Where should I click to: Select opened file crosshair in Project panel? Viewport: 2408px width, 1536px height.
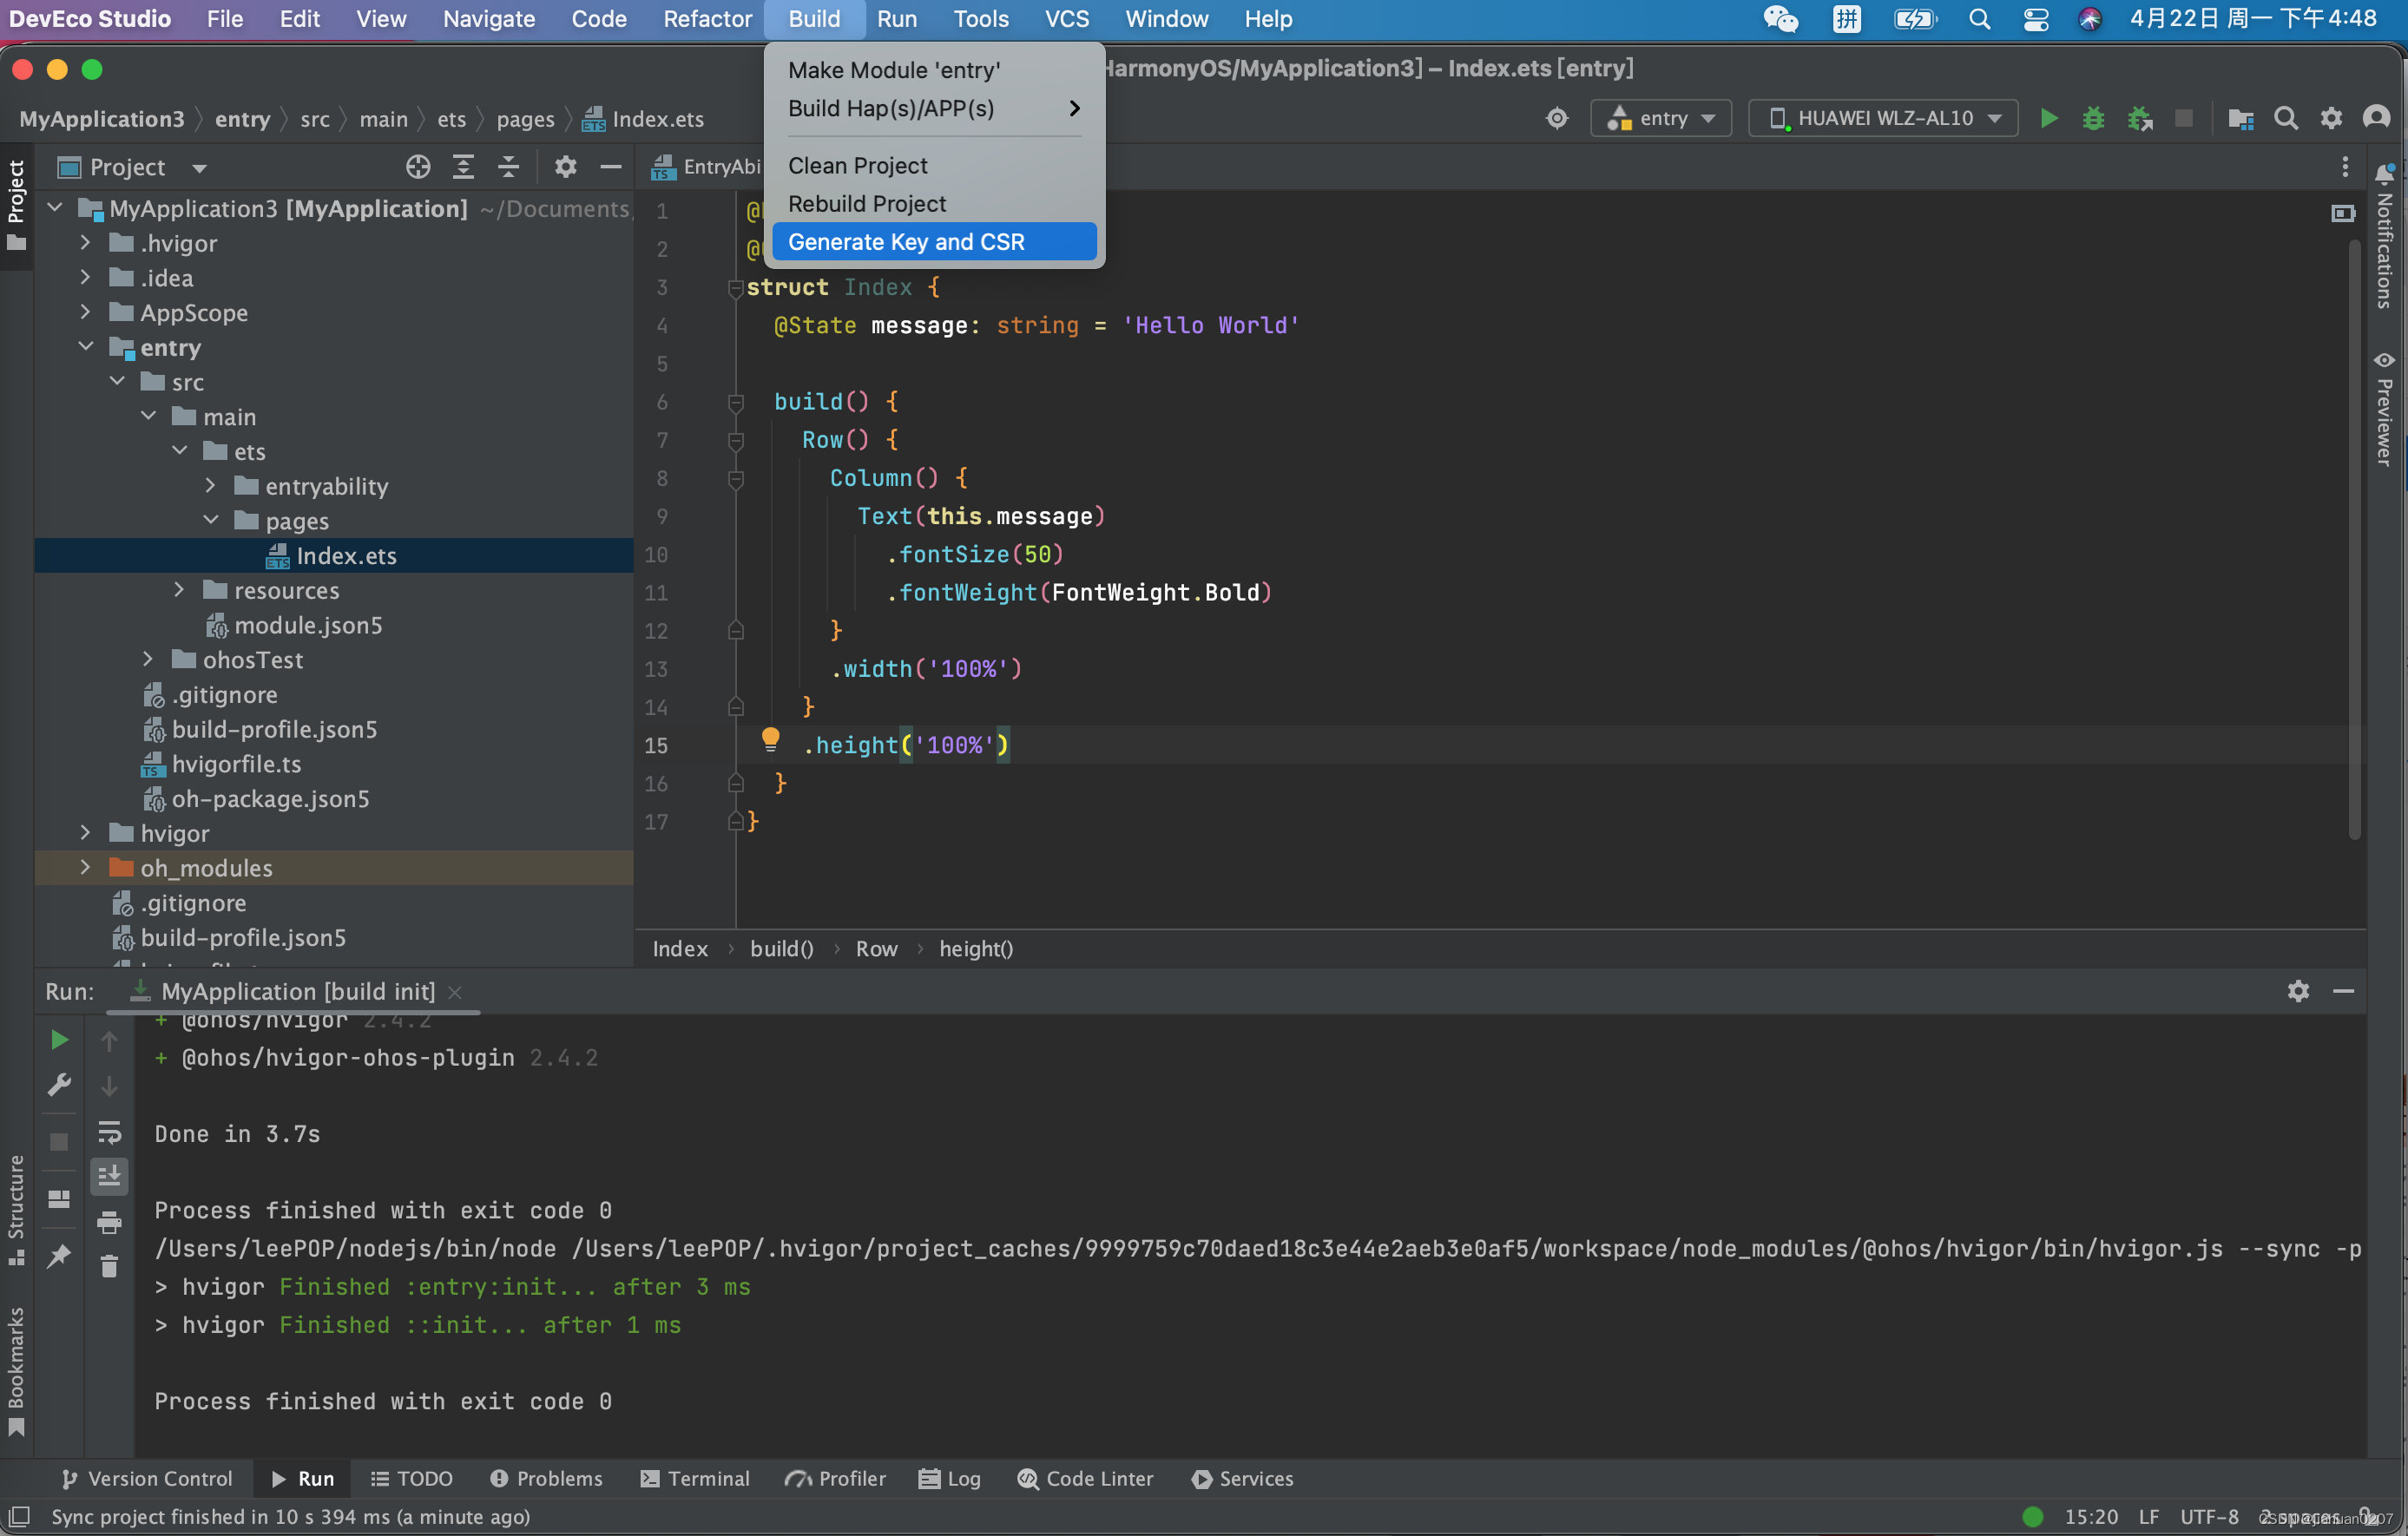click(418, 167)
